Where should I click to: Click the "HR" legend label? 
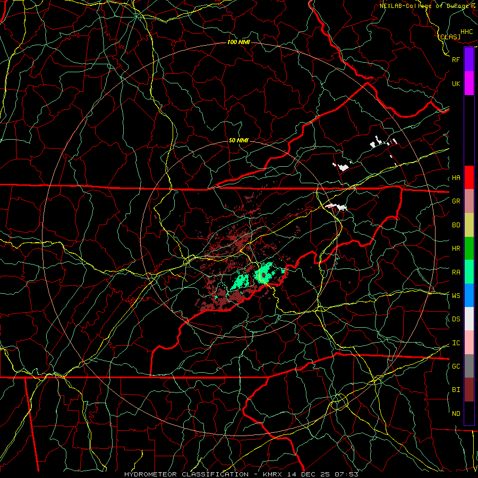[x=456, y=249]
